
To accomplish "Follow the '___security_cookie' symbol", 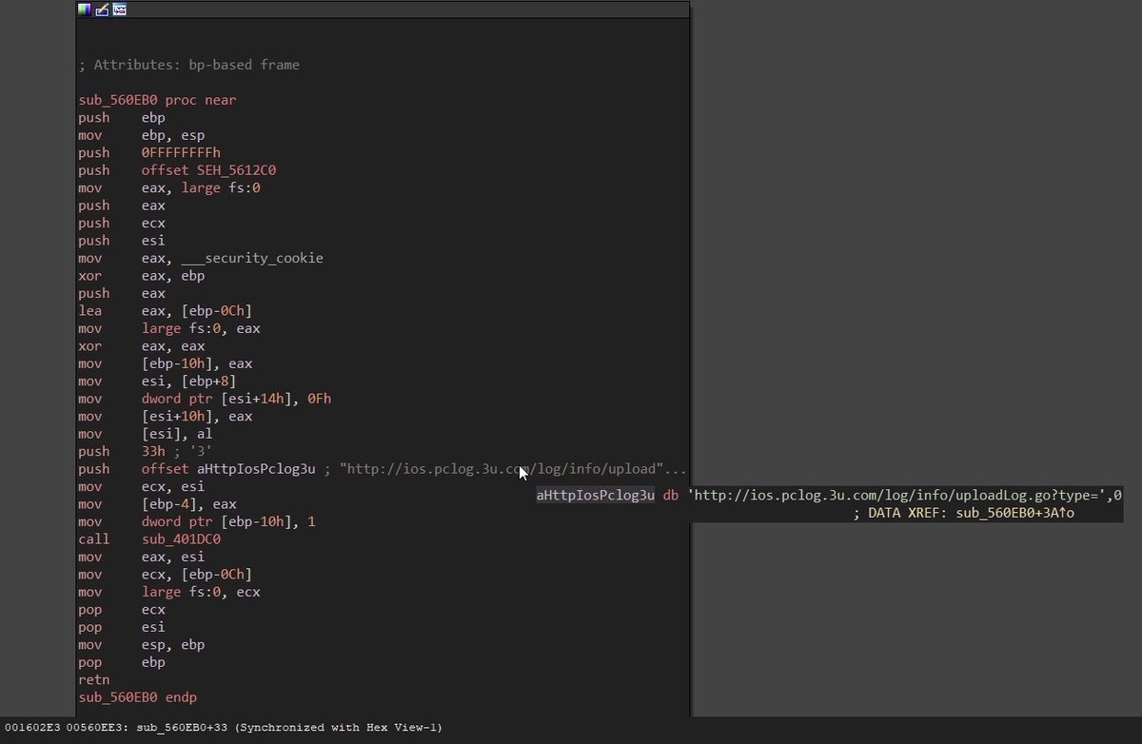I will pos(252,258).
